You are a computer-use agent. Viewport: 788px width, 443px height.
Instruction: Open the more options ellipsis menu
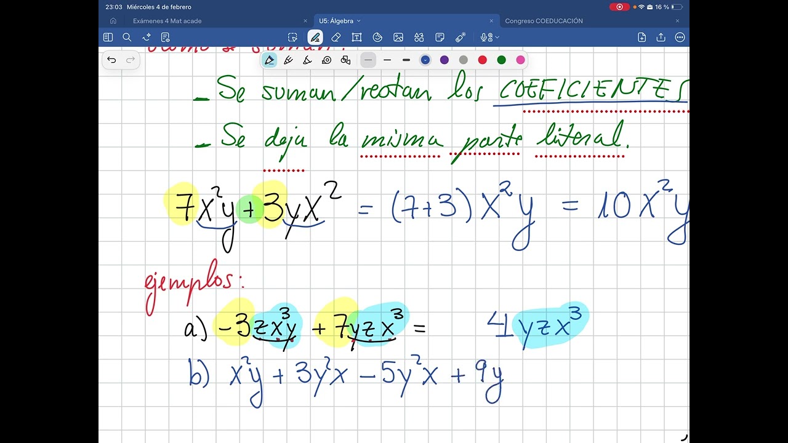pyautogui.click(x=680, y=38)
